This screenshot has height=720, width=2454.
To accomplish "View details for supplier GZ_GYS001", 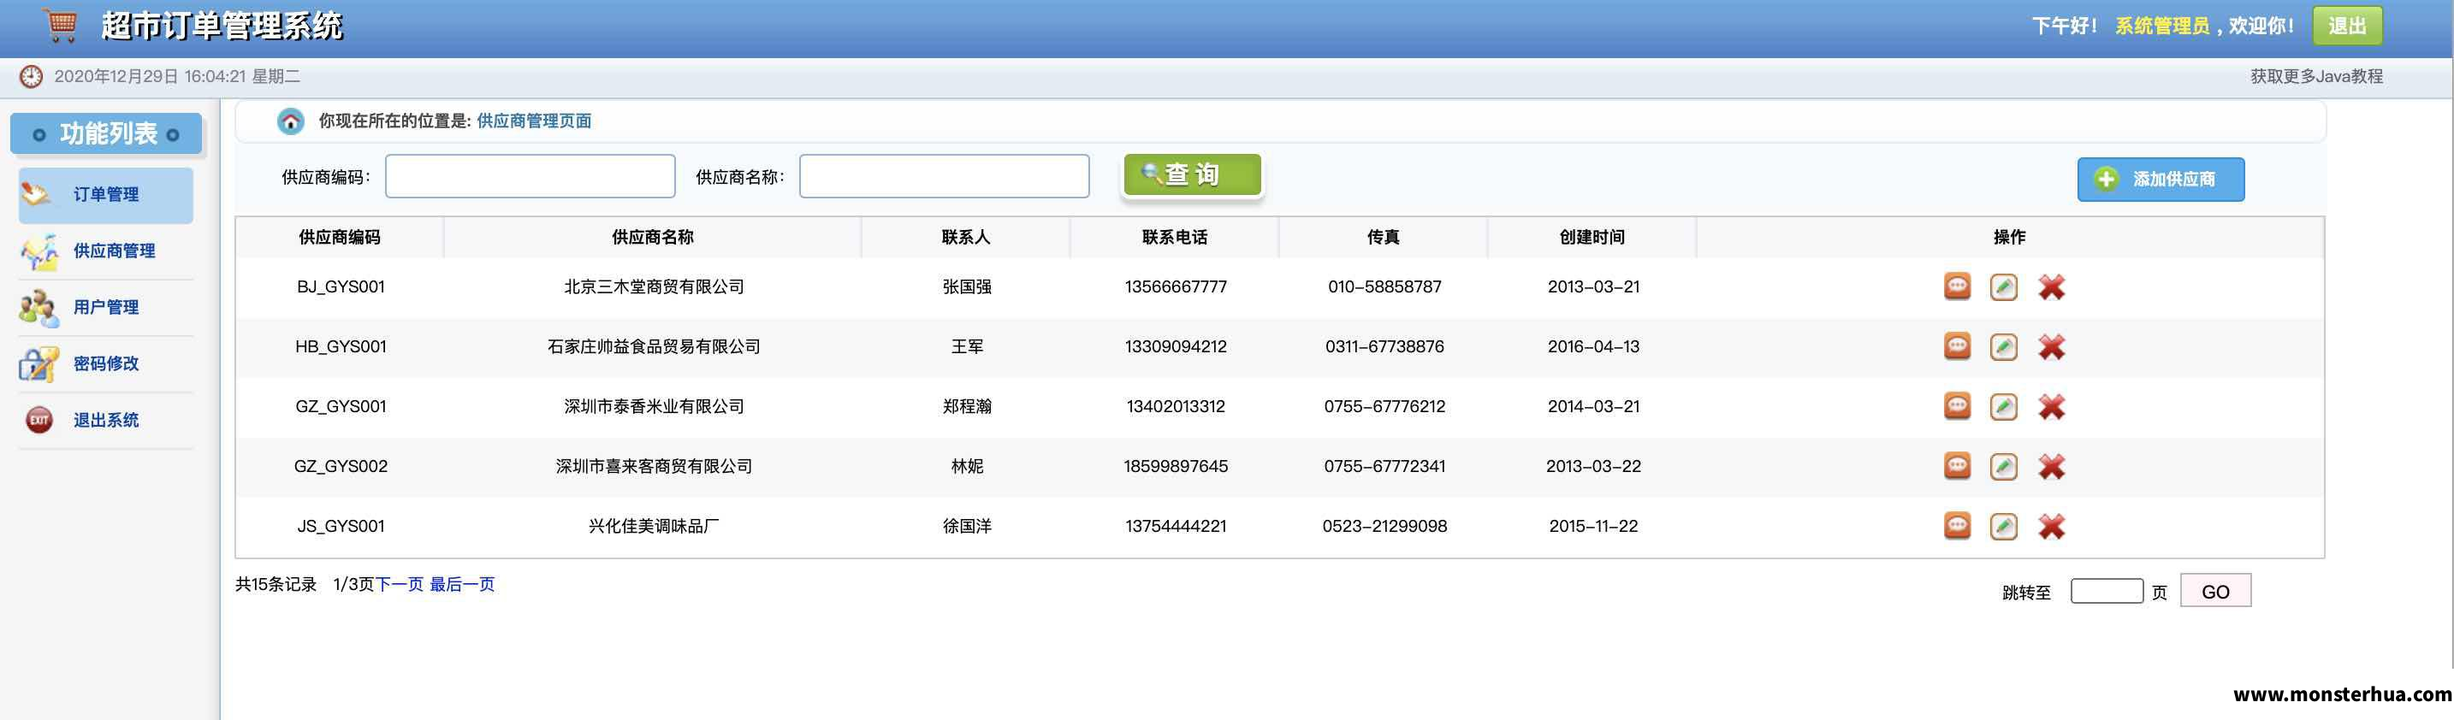I will (x=1957, y=405).
